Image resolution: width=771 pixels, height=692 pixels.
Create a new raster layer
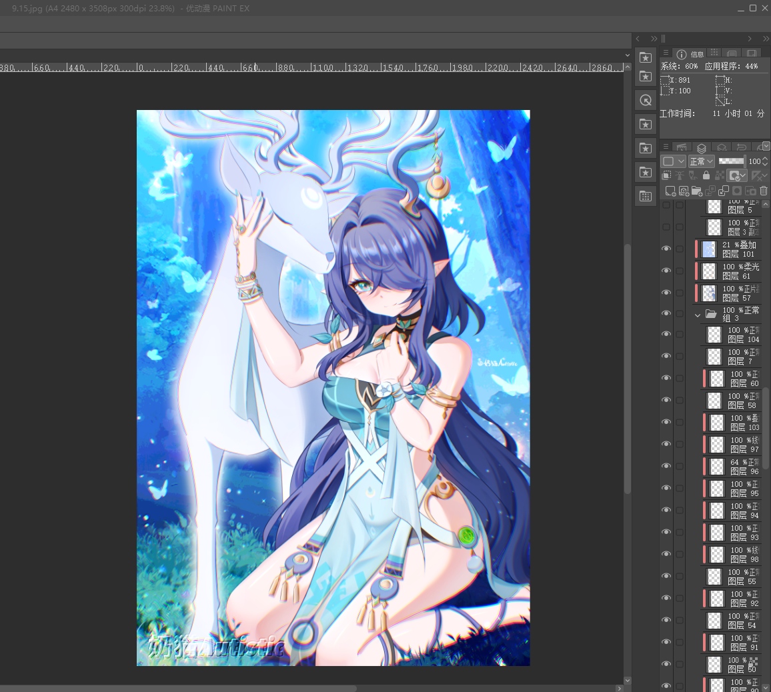pyautogui.click(x=670, y=191)
